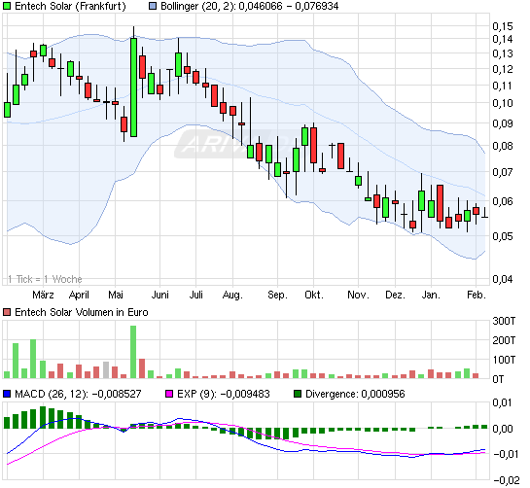The image size is (530, 488).
Task: Click the red Volumen legend swatch
Action: pos(7,312)
